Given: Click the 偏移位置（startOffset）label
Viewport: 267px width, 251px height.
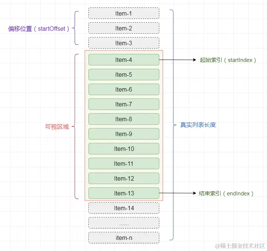Looking at the screenshot, I should point(39,29).
